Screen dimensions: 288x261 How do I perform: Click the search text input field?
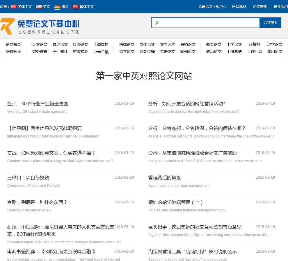pyautogui.click(x=208, y=23)
